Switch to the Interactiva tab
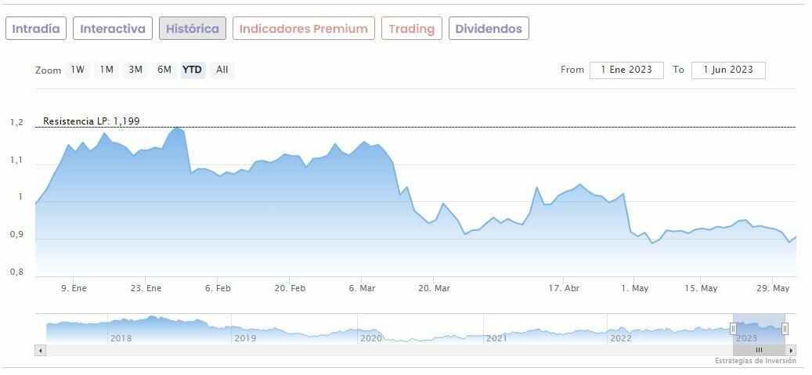This screenshot has width=812, height=375. tap(113, 29)
